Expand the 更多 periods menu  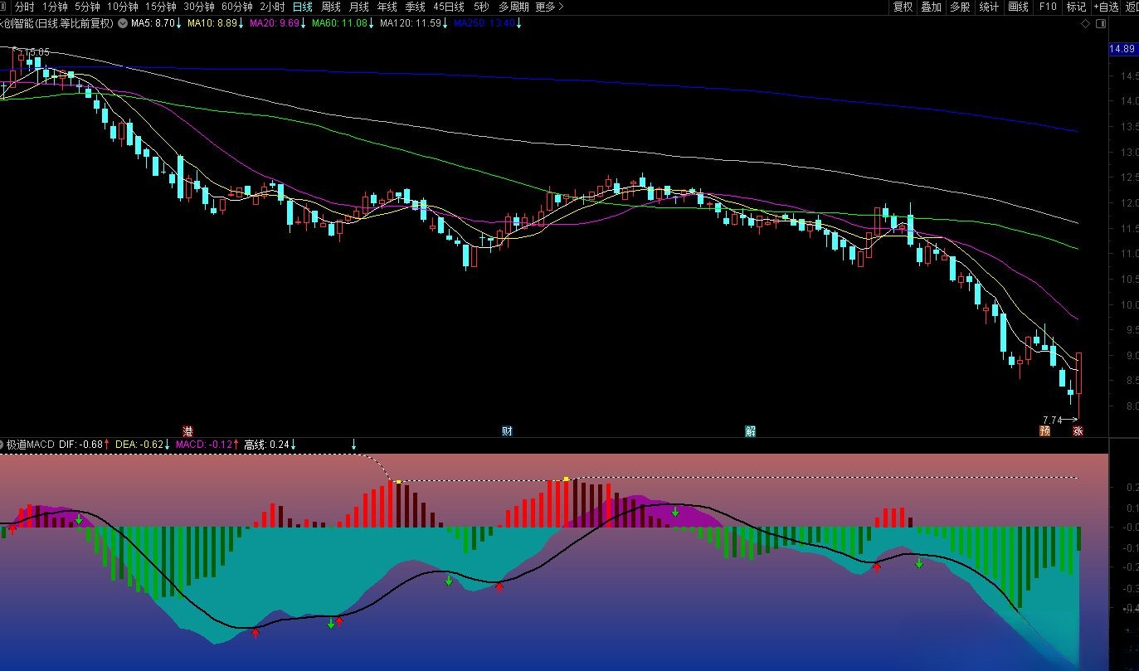(548, 7)
